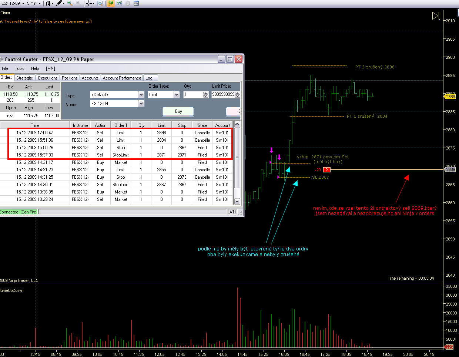
Task: Switch to the Strategies tab
Action: [25, 78]
